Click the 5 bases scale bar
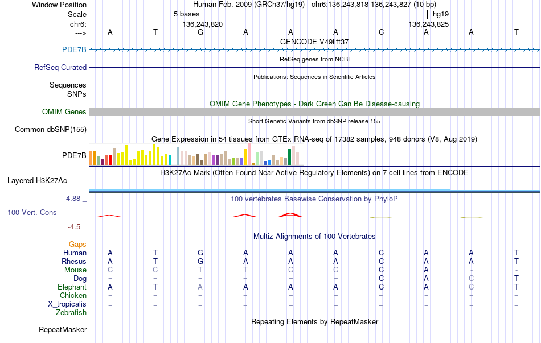The image size is (541, 343). tap(315, 14)
